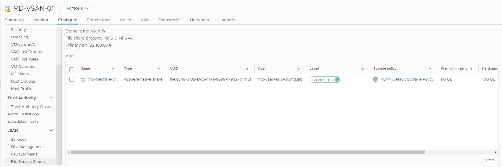Click the 100 GB hard quota value

tap(489, 79)
